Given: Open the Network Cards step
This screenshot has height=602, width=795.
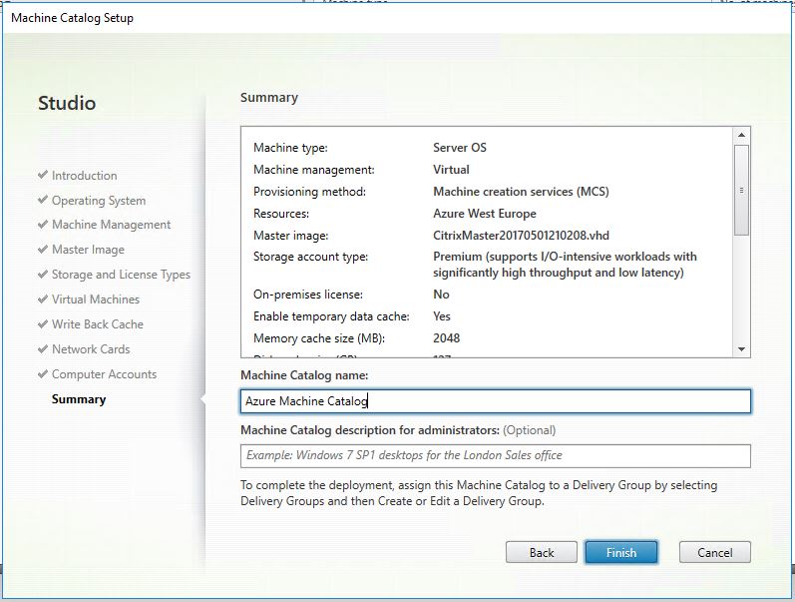Looking at the screenshot, I should (91, 349).
